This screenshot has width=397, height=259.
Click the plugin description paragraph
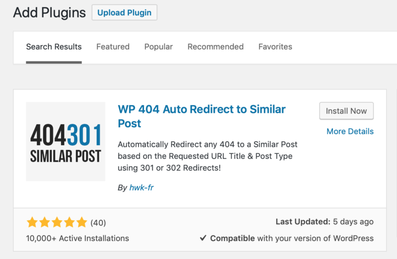pos(207,156)
